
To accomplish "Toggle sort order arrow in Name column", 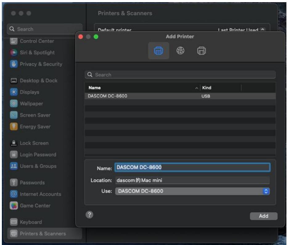I will [x=196, y=88].
